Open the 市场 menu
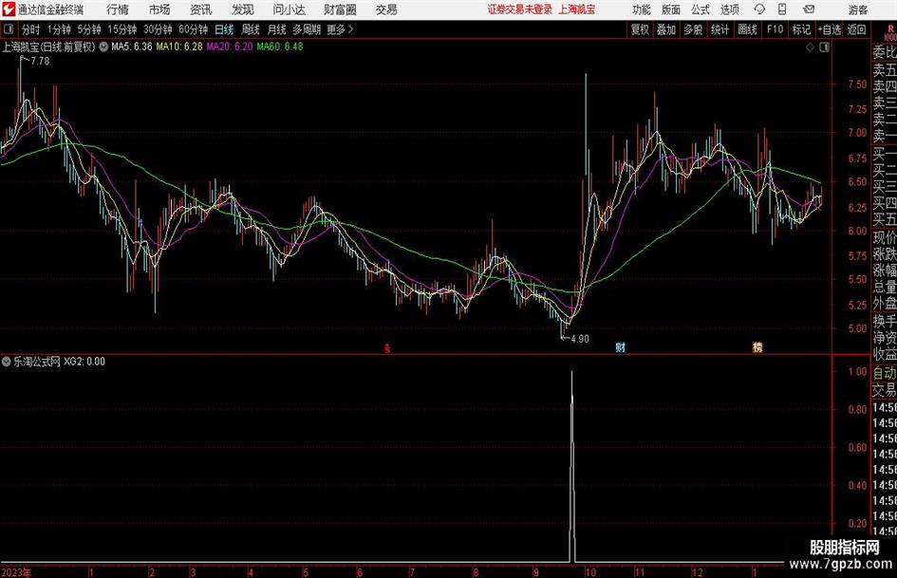Image resolution: width=897 pixels, height=578 pixels. [x=159, y=9]
